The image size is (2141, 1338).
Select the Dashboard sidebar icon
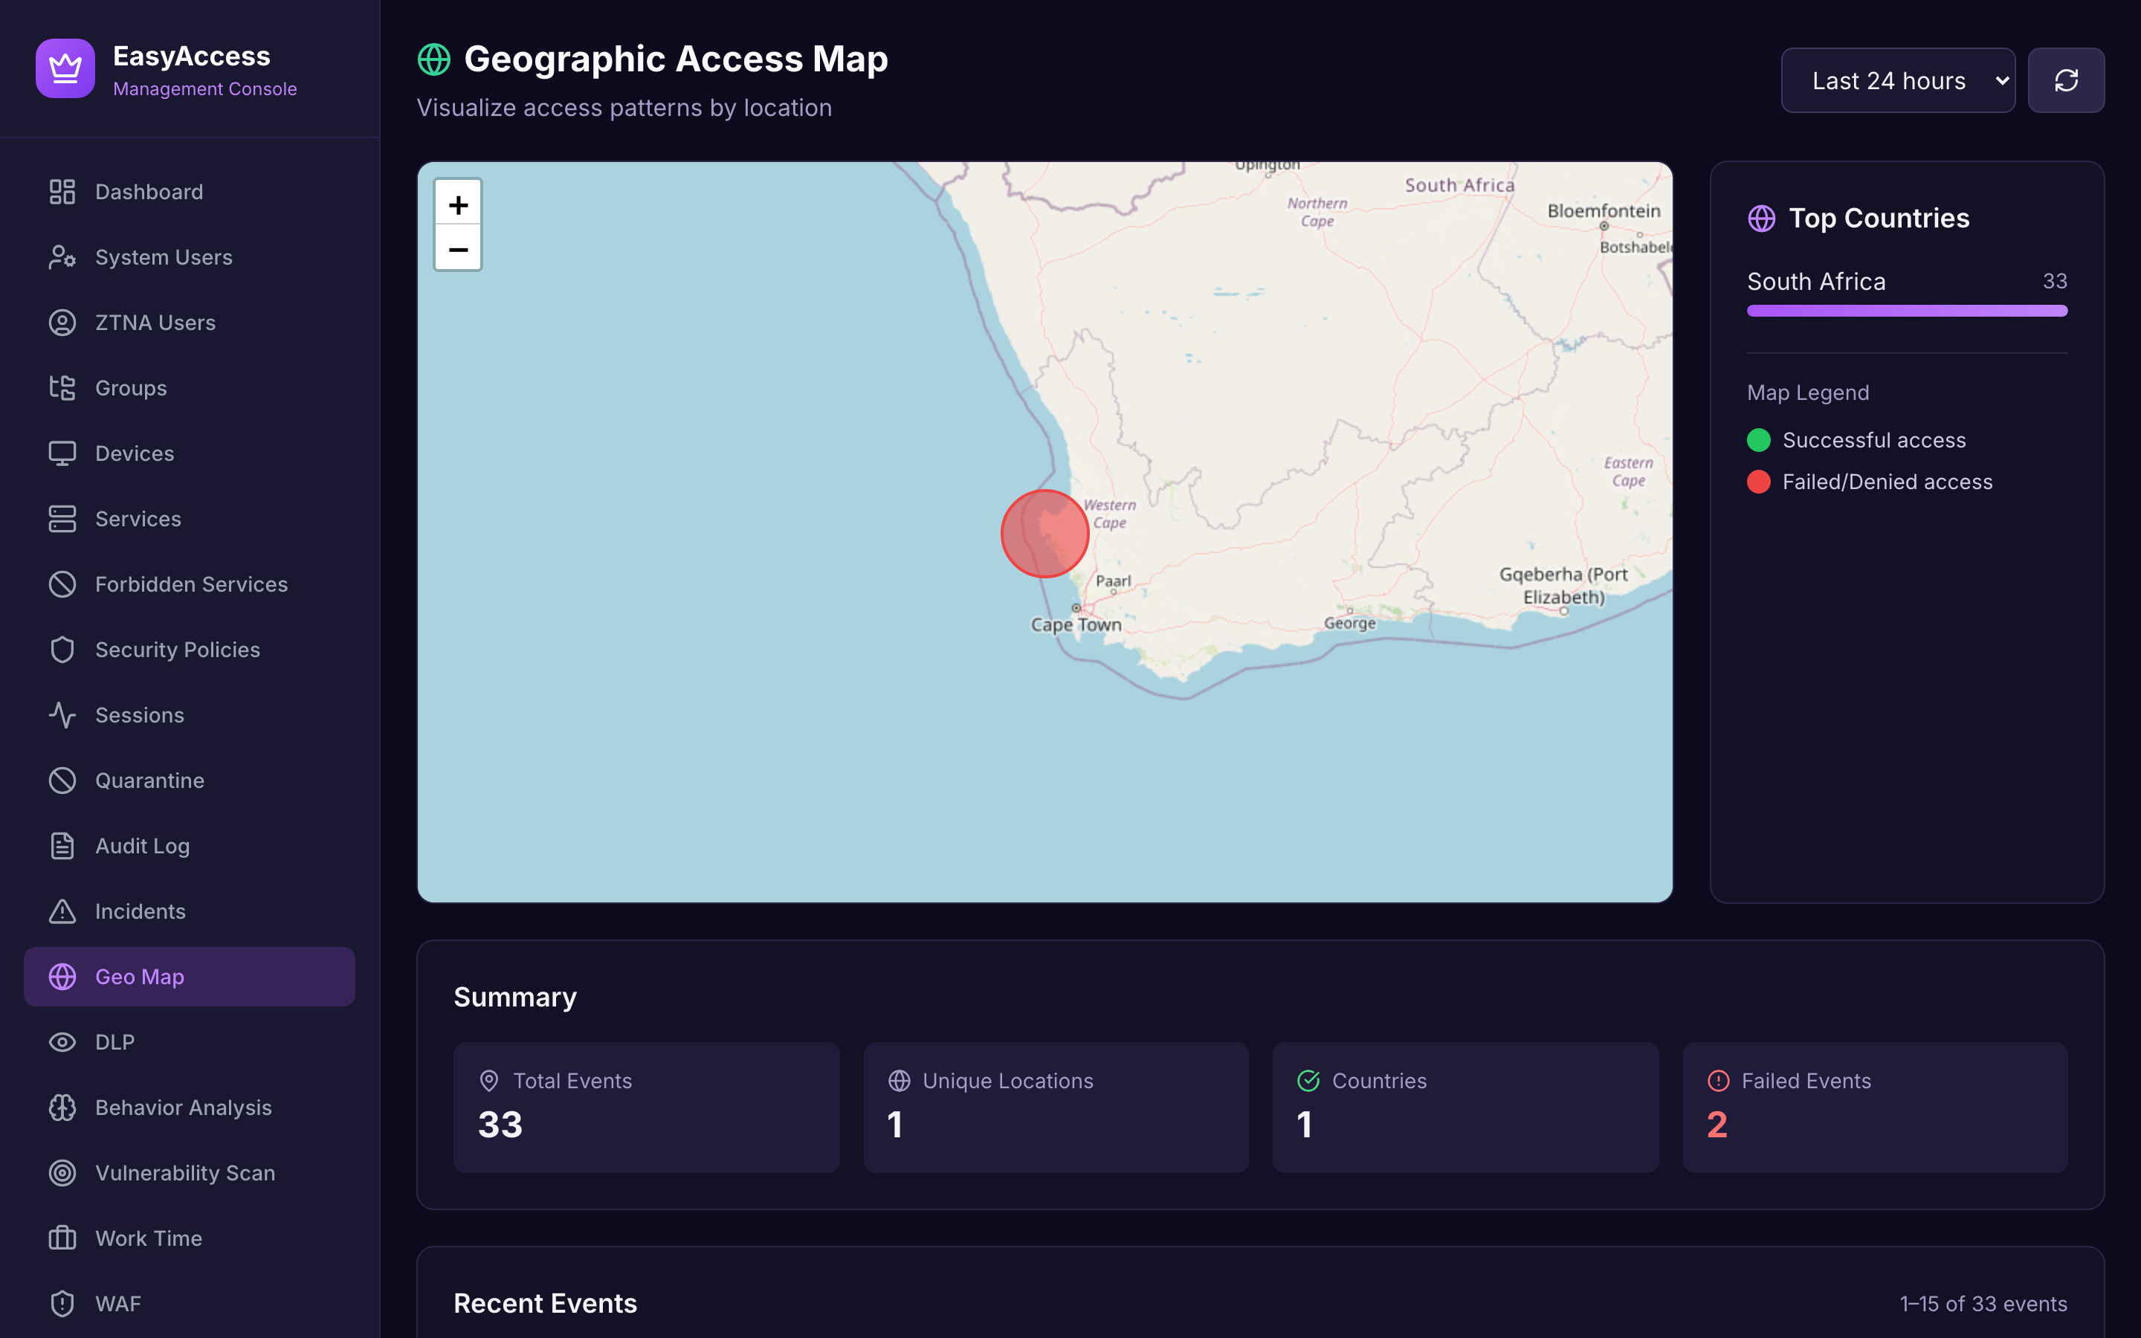(x=62, y=191)
